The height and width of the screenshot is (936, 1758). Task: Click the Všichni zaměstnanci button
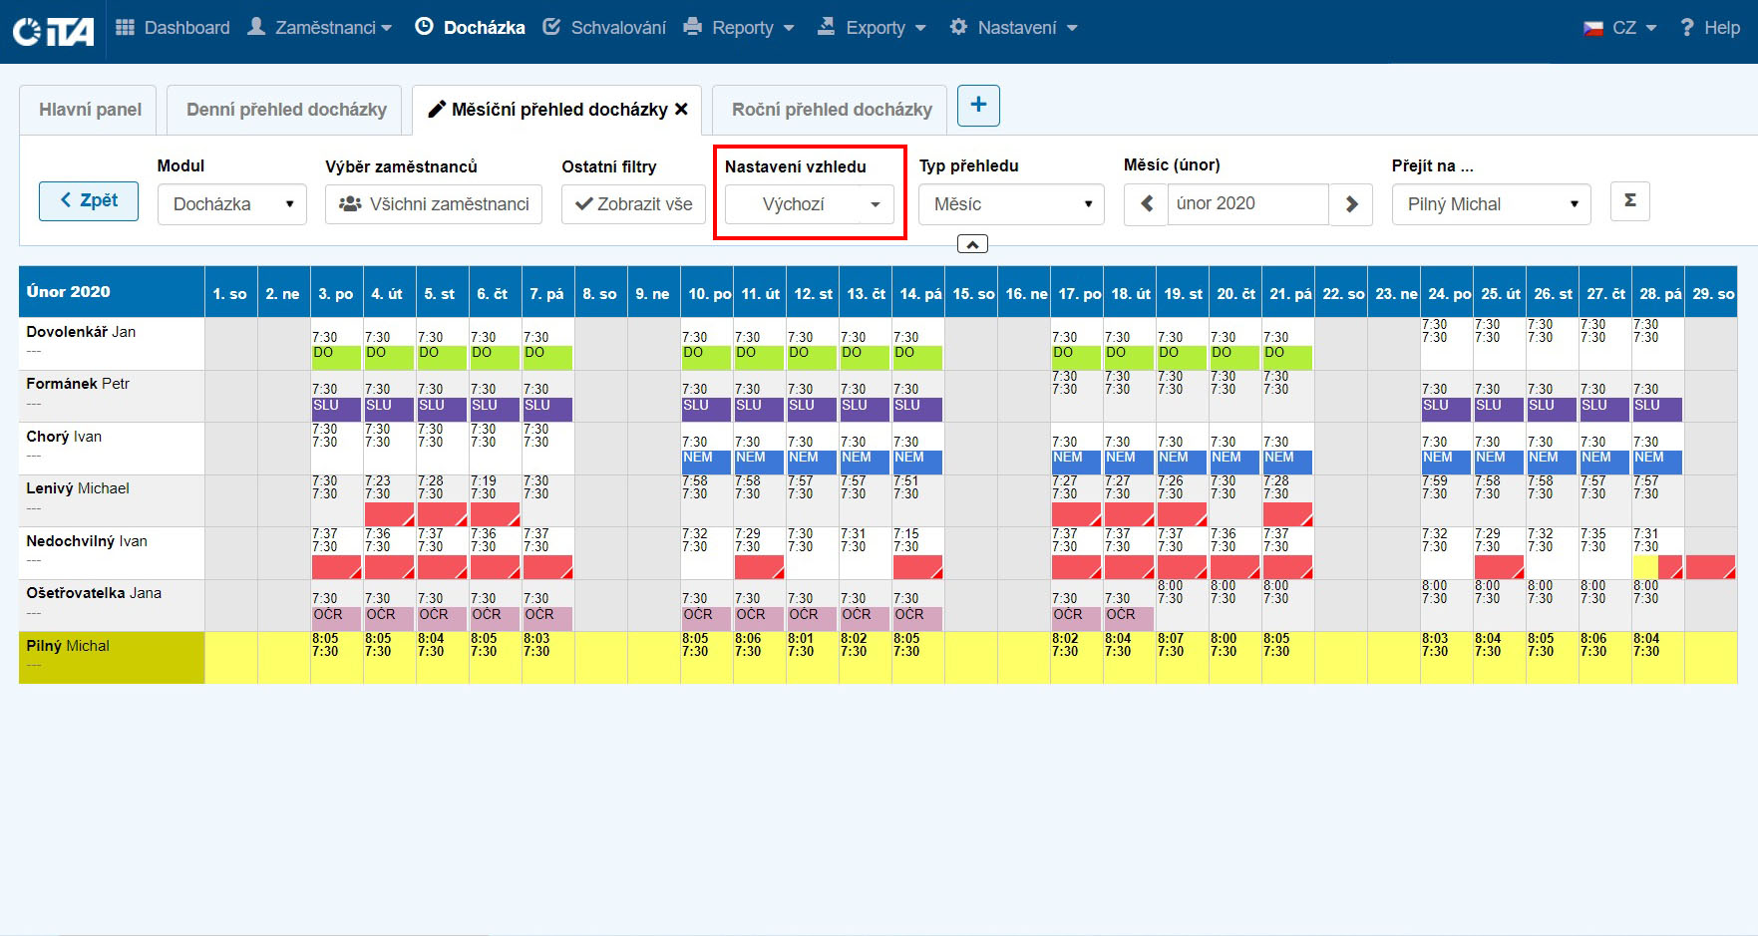point(434,204)
